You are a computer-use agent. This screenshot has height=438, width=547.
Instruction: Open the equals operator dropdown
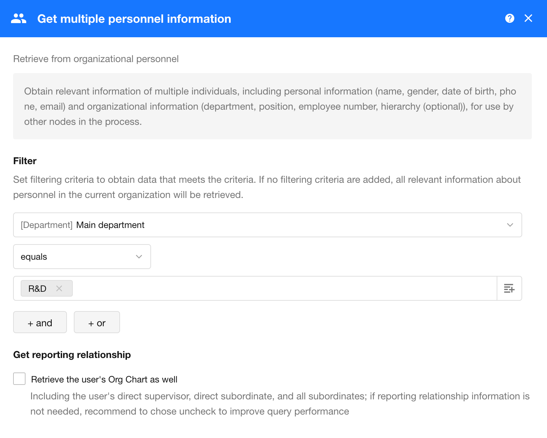[82, 257]
